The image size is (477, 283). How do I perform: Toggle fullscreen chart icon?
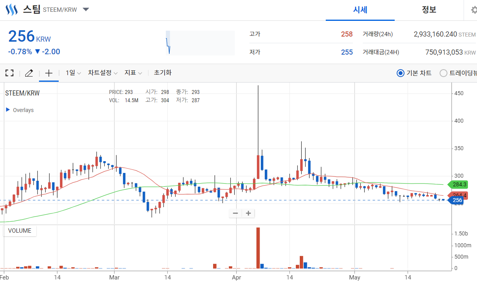pyautogui.click(x=9, y=73)
